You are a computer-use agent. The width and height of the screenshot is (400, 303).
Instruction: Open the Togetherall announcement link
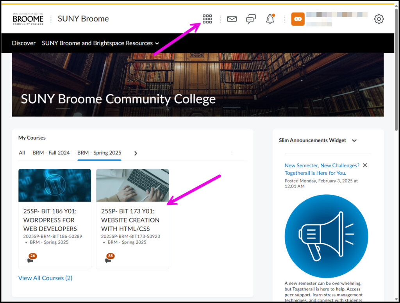pos(322,169)
